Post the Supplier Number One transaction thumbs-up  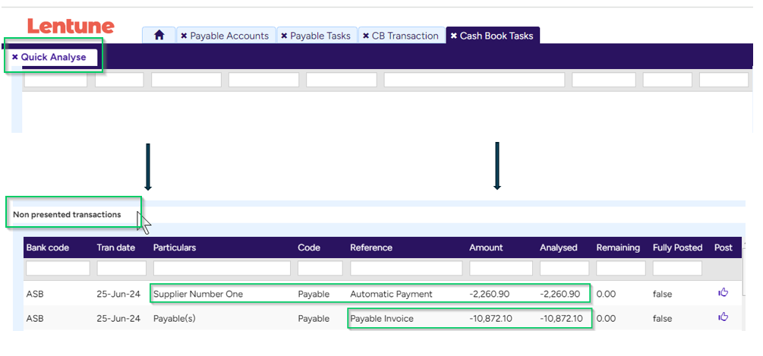coord(723,292)
